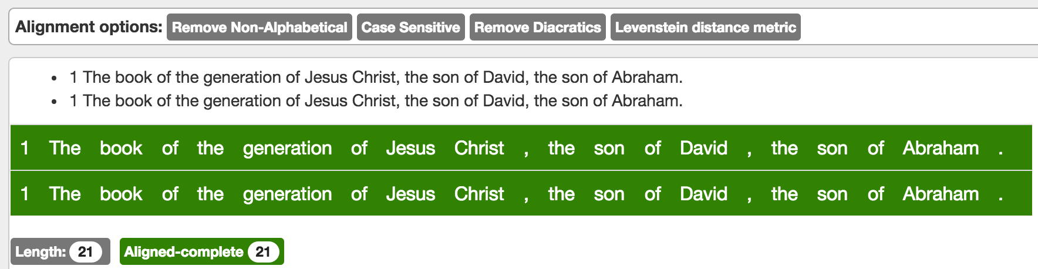Click the "Alignment options:" label
Image resolution: width=1038 pixels, height=269 pixels.
pyautogui.click(x=89, y=27)
